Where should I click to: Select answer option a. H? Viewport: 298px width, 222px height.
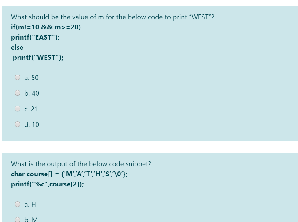(30, 205)
